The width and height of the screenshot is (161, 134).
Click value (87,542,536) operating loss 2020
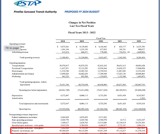102,109
